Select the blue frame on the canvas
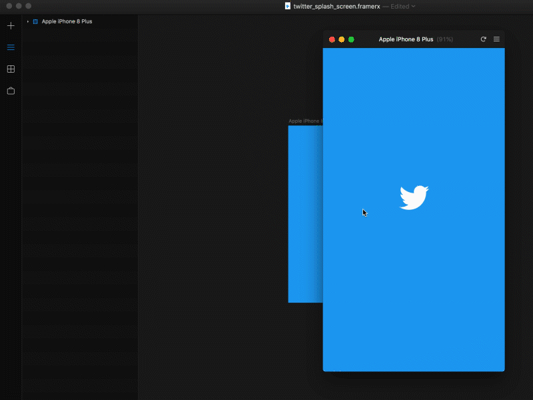 tap(304, 213)
